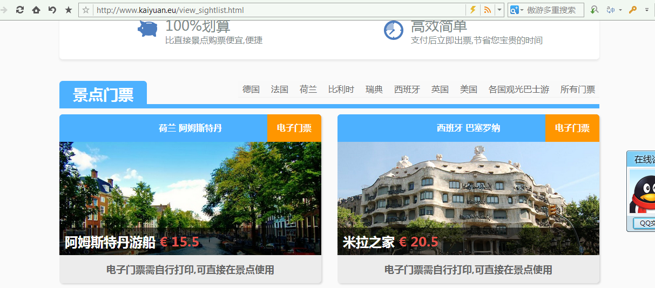Bookmark the page with the address bar star
The image size is (655, 288).
tap(86, 10)
